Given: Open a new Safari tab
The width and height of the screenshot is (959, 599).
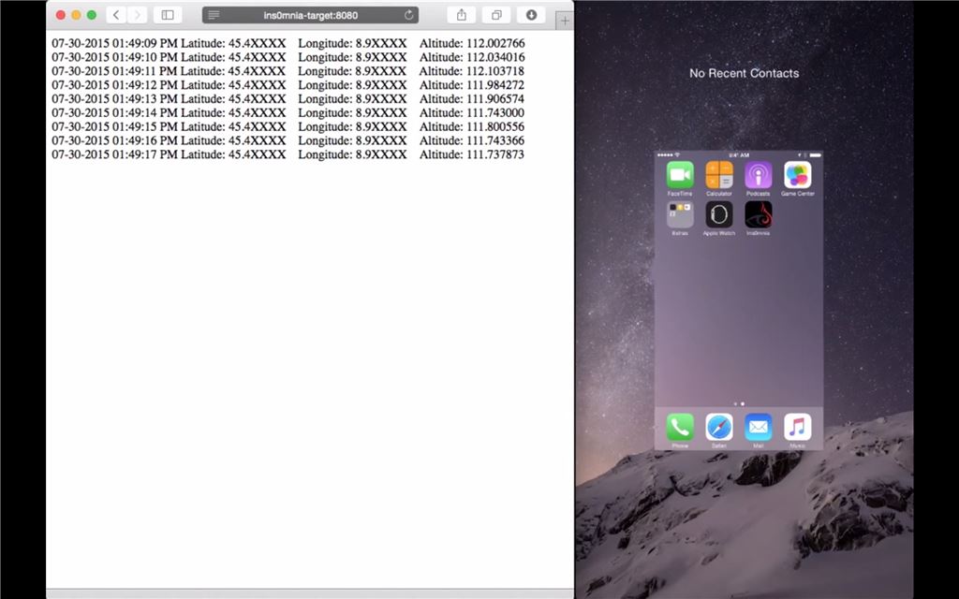Looking at the screenshot, I should pyautogui.click(x=564, y=21).
